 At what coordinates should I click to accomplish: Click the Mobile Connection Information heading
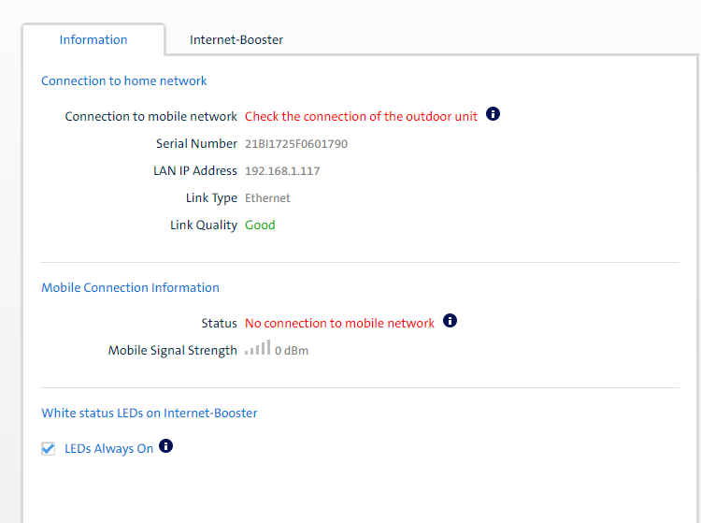point(130,288)
